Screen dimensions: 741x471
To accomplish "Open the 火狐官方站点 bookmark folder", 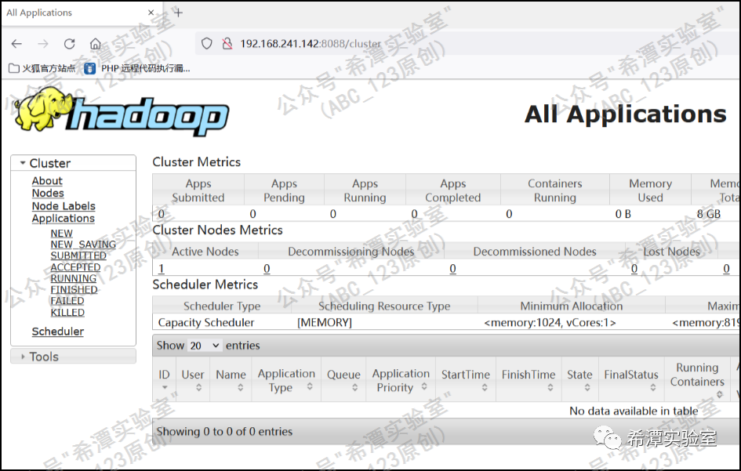I will coord(42,68).
